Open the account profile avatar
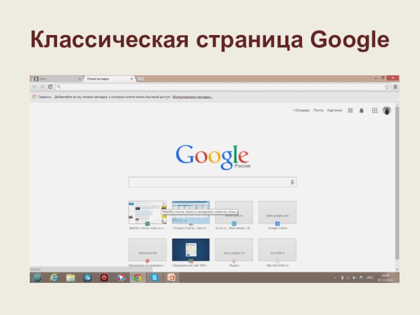Image resolution: width=420 pixels, height=315 pixels. pyautogui.click(x=386, y=110)
